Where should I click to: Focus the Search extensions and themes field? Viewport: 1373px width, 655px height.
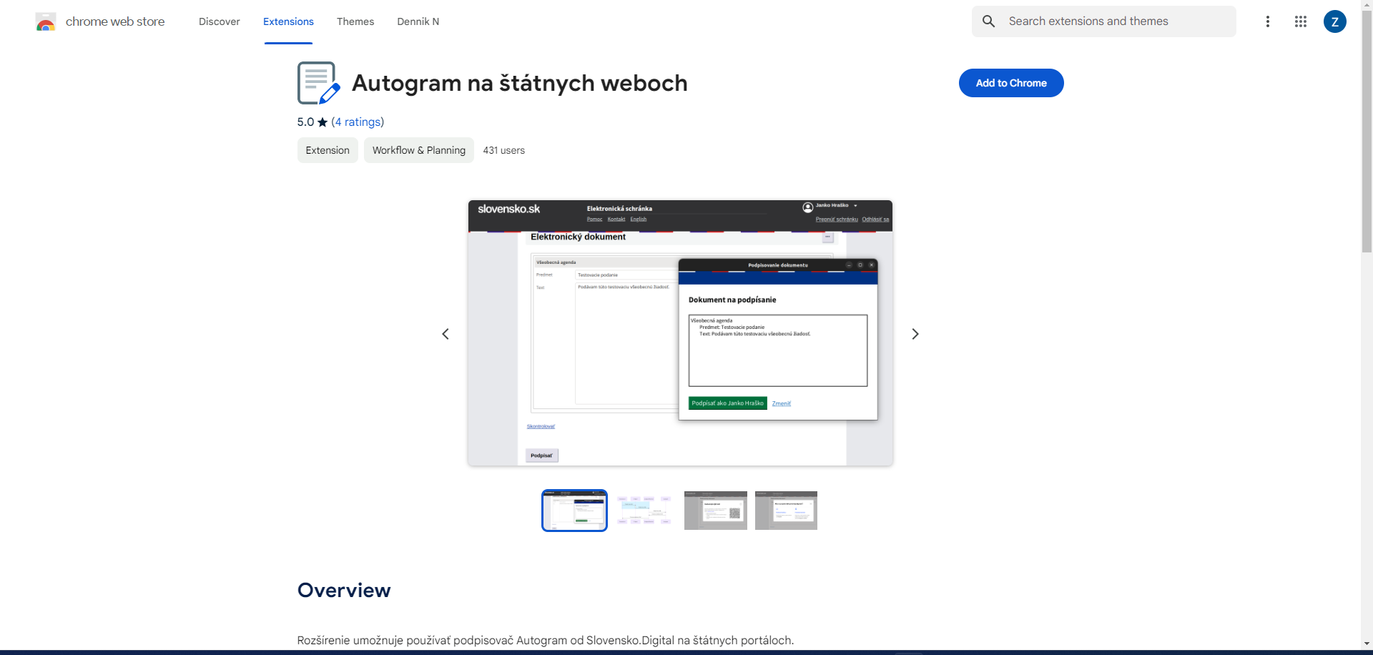[1116, 21]
